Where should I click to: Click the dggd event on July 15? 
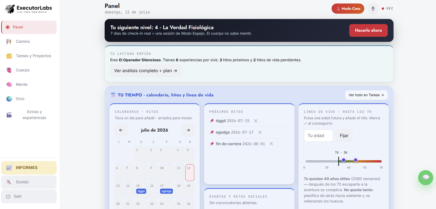pos(141,191)
